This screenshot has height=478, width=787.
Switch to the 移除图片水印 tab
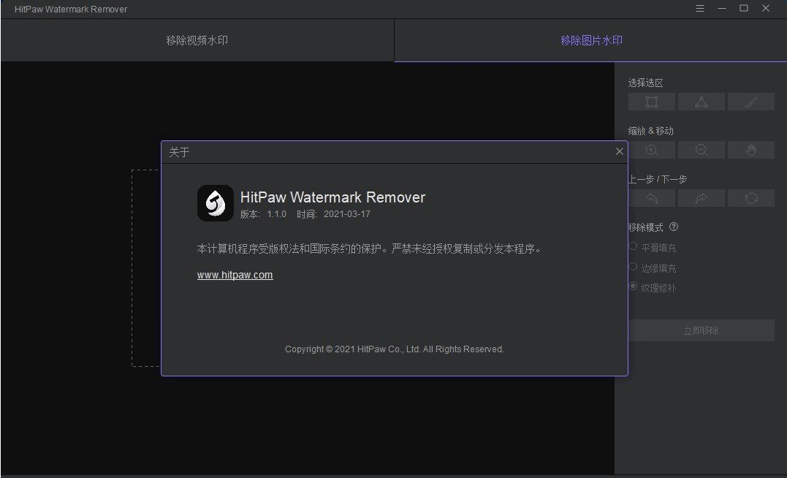[591, 41]
